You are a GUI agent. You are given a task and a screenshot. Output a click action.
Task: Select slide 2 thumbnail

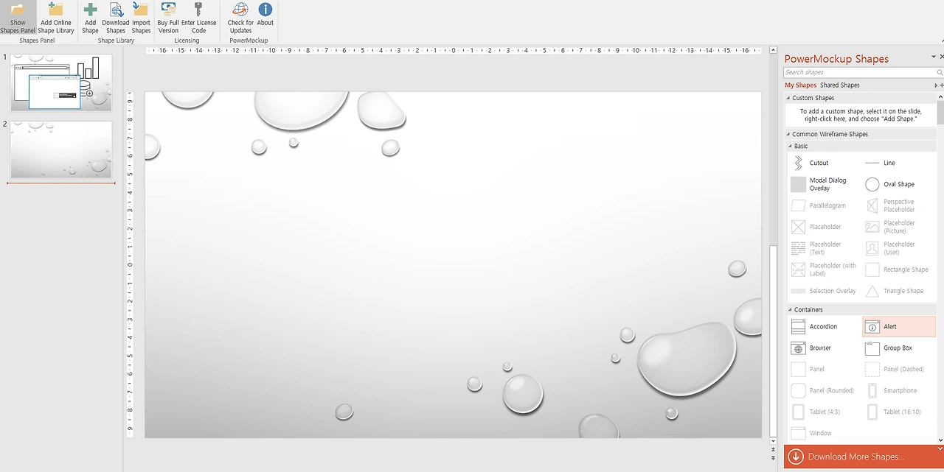coord(61,149)
